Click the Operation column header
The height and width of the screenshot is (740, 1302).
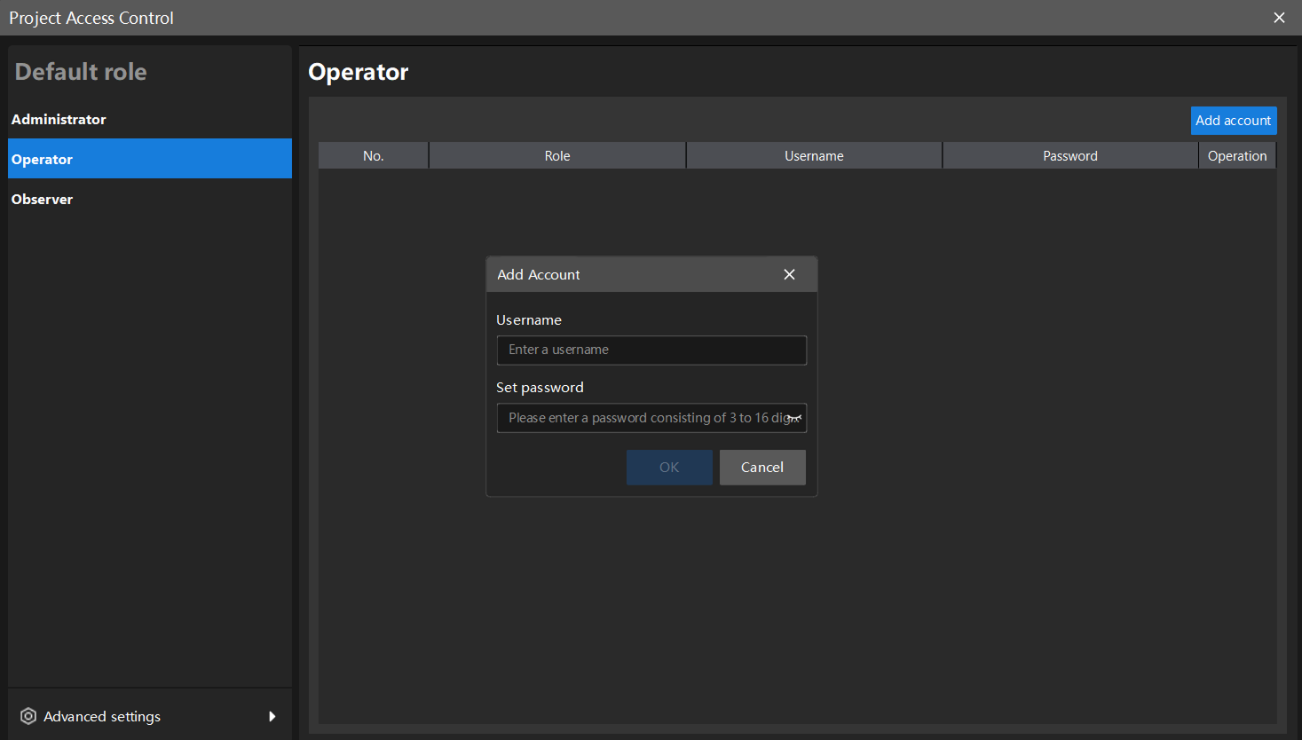pos(1237,155)
